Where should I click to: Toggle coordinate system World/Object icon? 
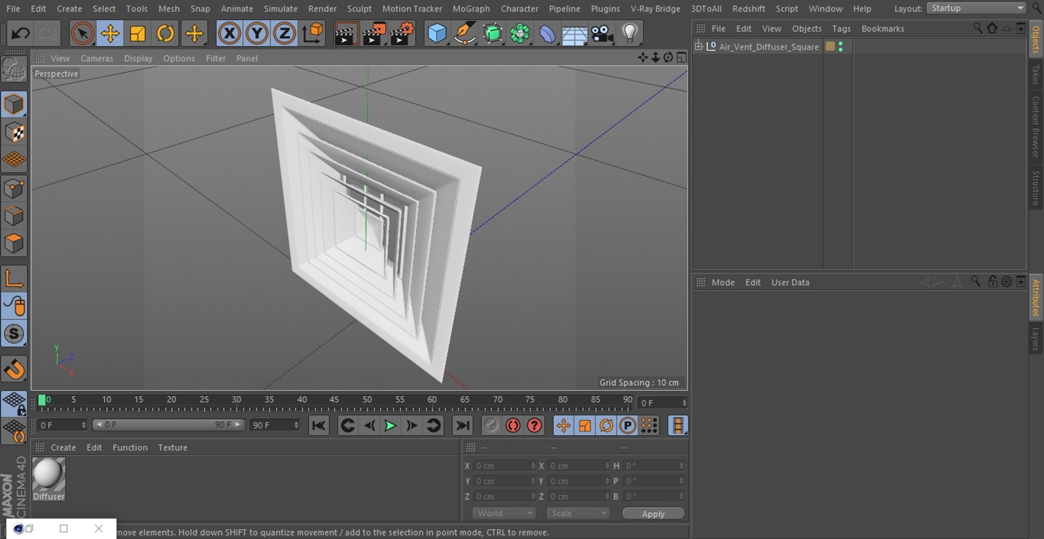pos(312,34)
